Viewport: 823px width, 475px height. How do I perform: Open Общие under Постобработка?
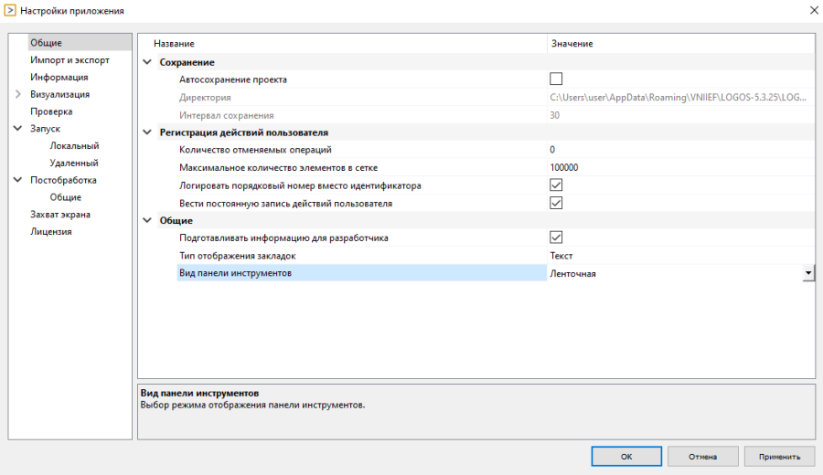[65, 197]
